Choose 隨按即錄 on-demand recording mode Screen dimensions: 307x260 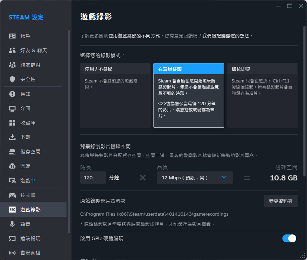click(x=262, y=95)
